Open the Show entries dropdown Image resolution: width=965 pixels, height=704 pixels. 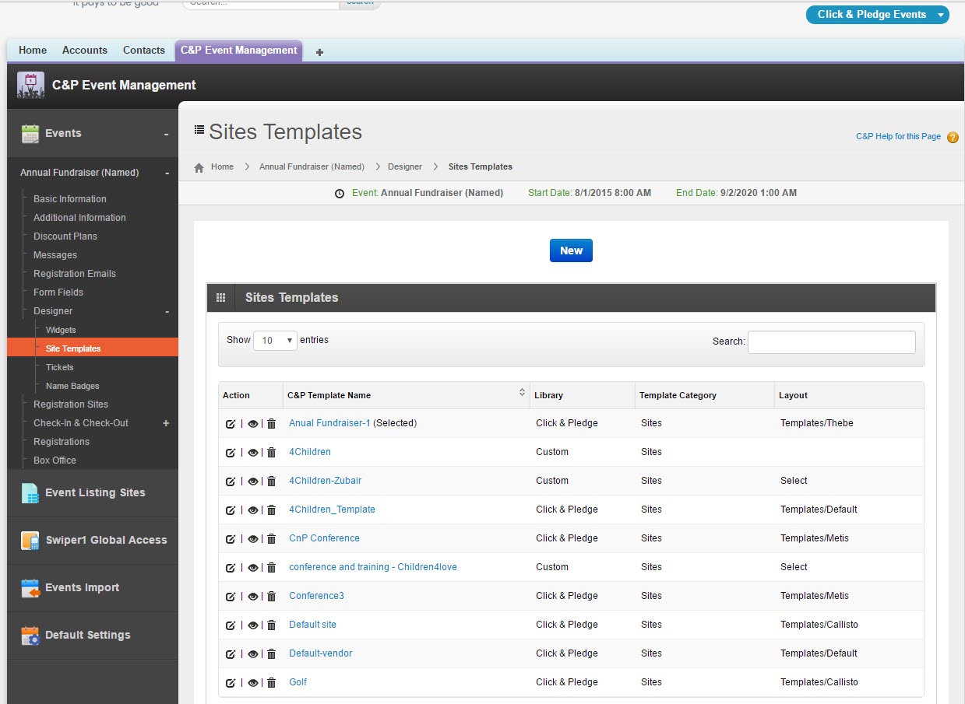[x=275, y=341]
